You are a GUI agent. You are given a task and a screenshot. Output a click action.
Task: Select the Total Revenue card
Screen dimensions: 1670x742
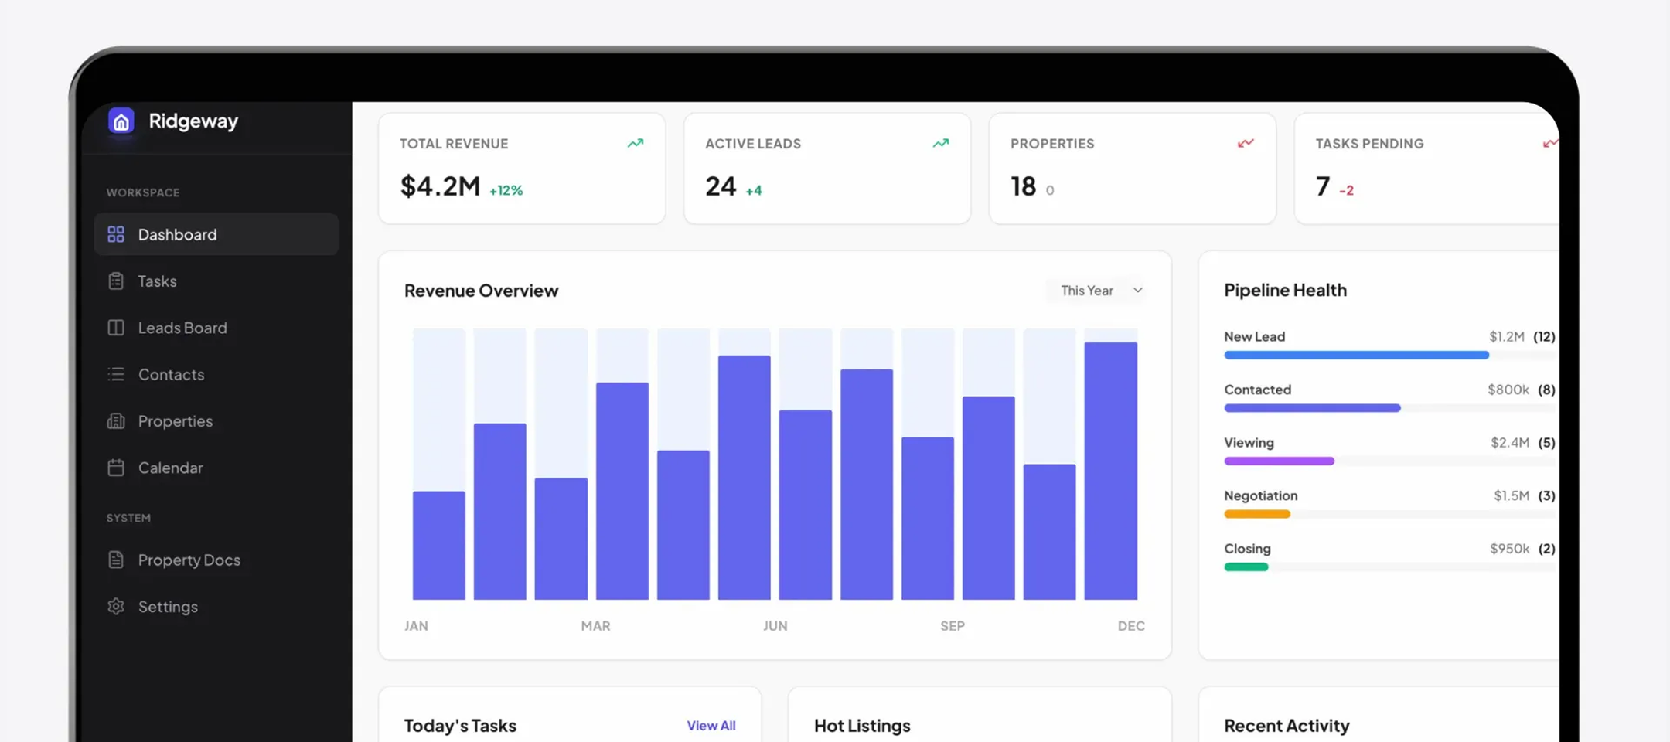[x=522, y=168]
